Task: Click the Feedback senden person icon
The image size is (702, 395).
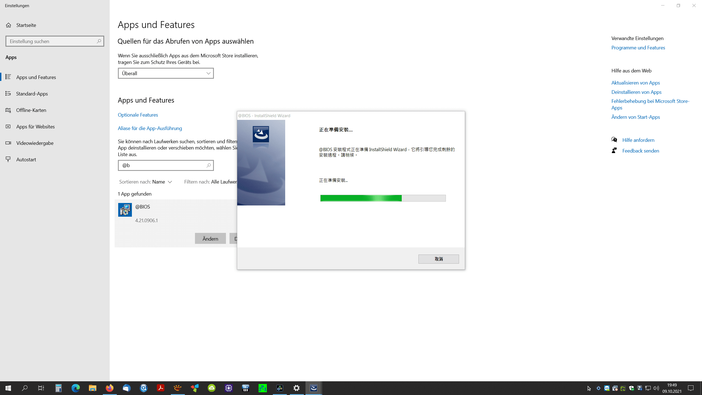Action: pos(614,151)
